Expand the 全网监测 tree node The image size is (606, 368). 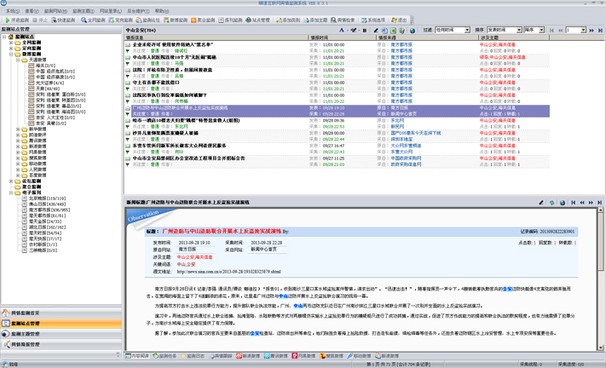click(x=12, y=43)
